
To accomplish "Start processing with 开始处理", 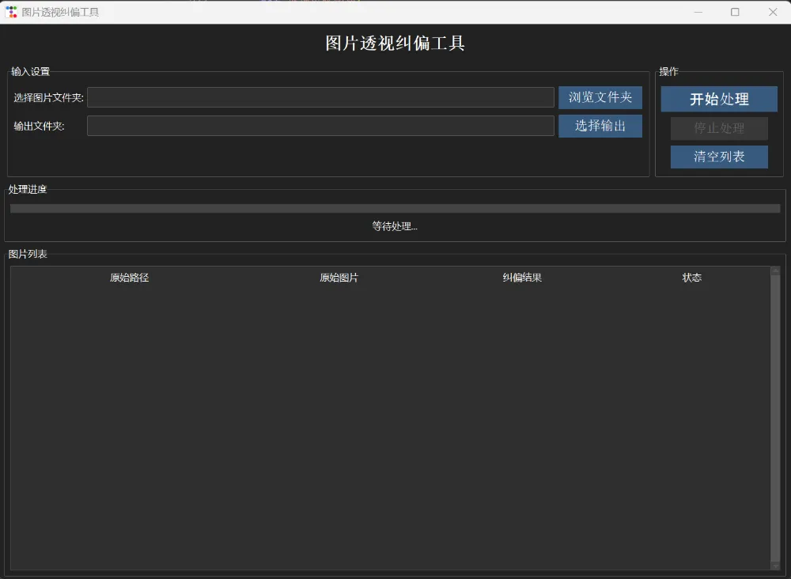I will click(719, 99).
